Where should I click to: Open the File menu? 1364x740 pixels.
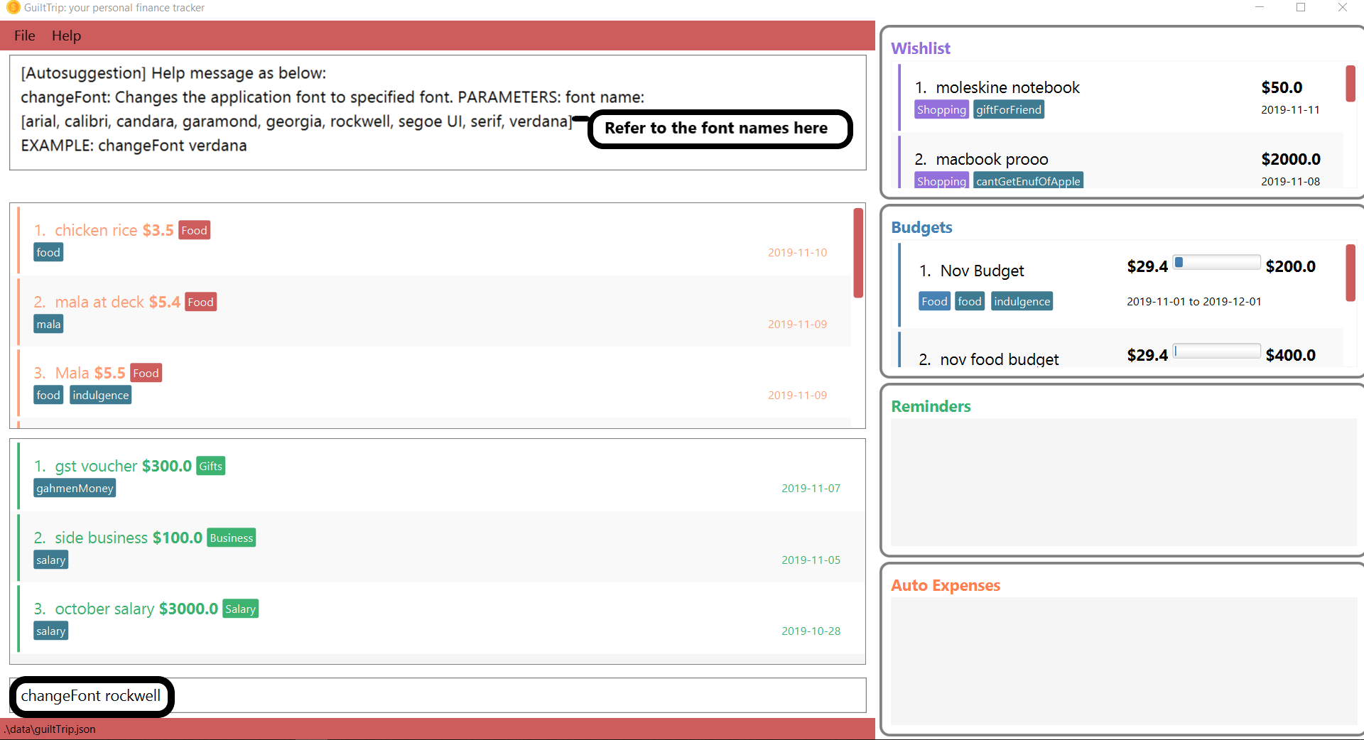24,36
